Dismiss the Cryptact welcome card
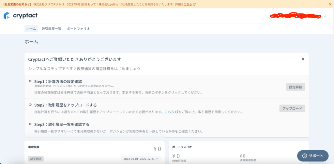The width and height of the screenshot is (334, 164). click(303, 59)
